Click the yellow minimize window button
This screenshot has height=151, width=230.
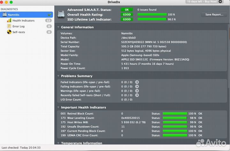pos(6,2)
